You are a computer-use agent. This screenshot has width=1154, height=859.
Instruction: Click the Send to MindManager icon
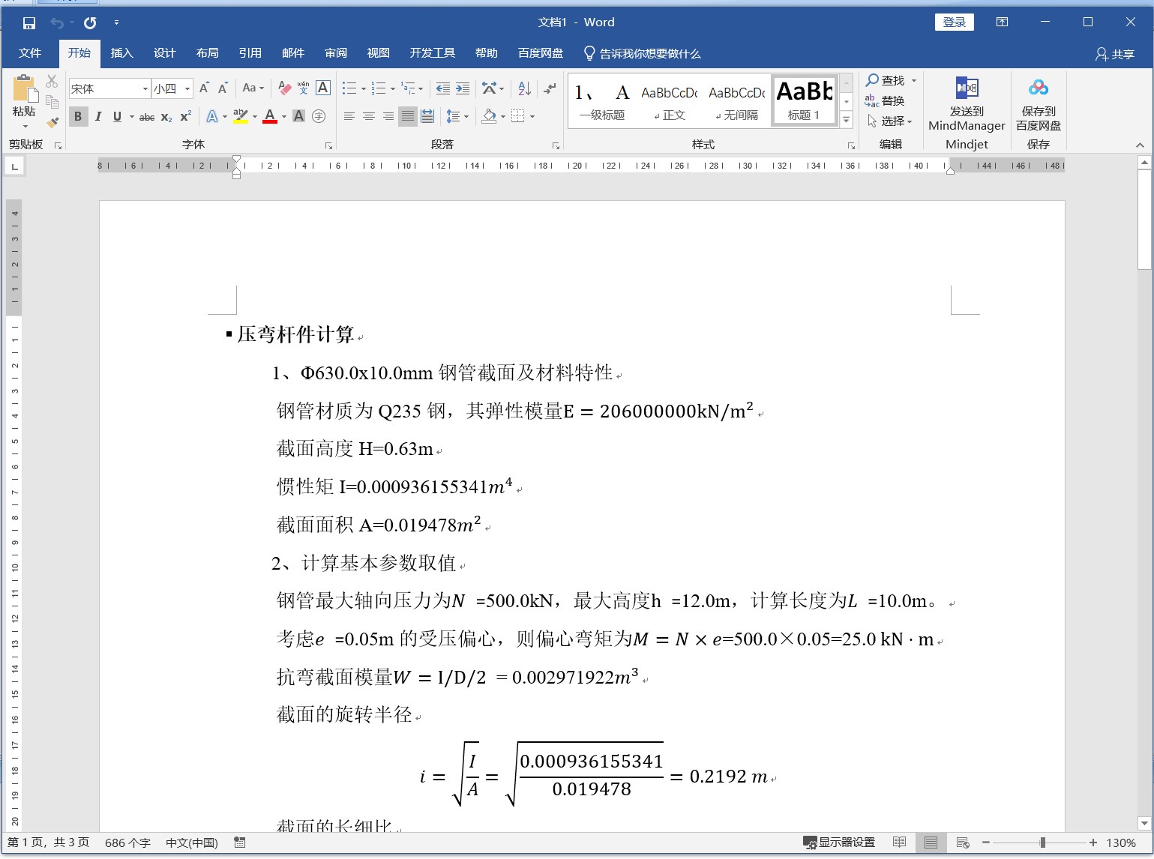pos(967,105)
